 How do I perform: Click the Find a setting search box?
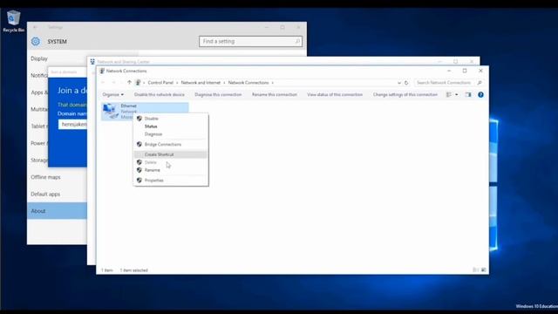tap(250, 41)
